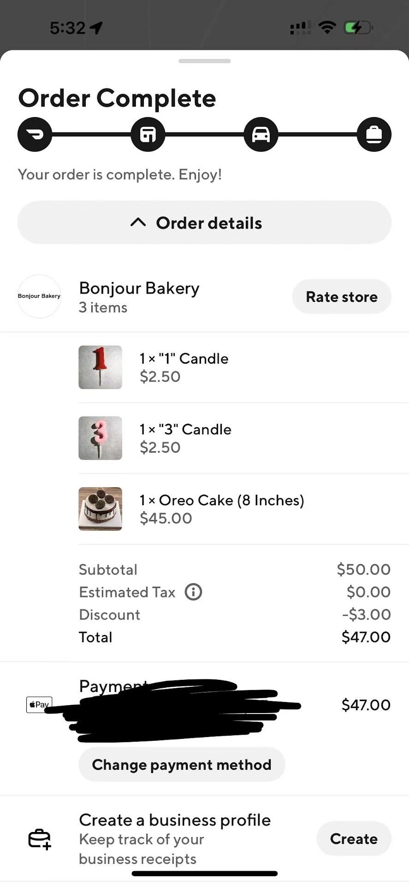
Task: Select the Oreo Cake (8 Inches) item name
Action: click(x=222, y=500)
